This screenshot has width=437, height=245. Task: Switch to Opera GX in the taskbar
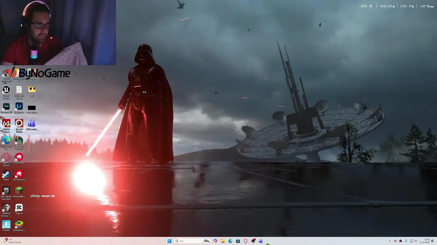[245, 241]
